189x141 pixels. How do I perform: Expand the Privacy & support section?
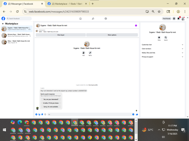(x=163, y=57)
